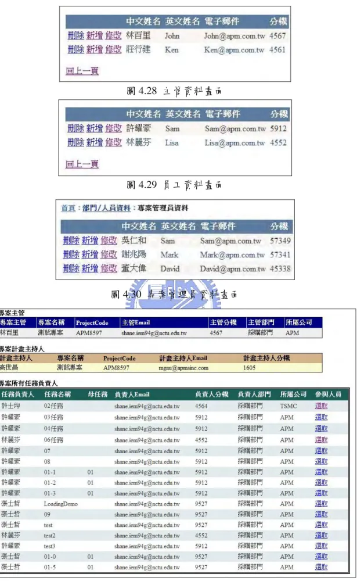Image resolution: width=357 pixels, height=581 pixels.
Task: Click 選取 for the test3 row
Action: (x=321, y=546)
